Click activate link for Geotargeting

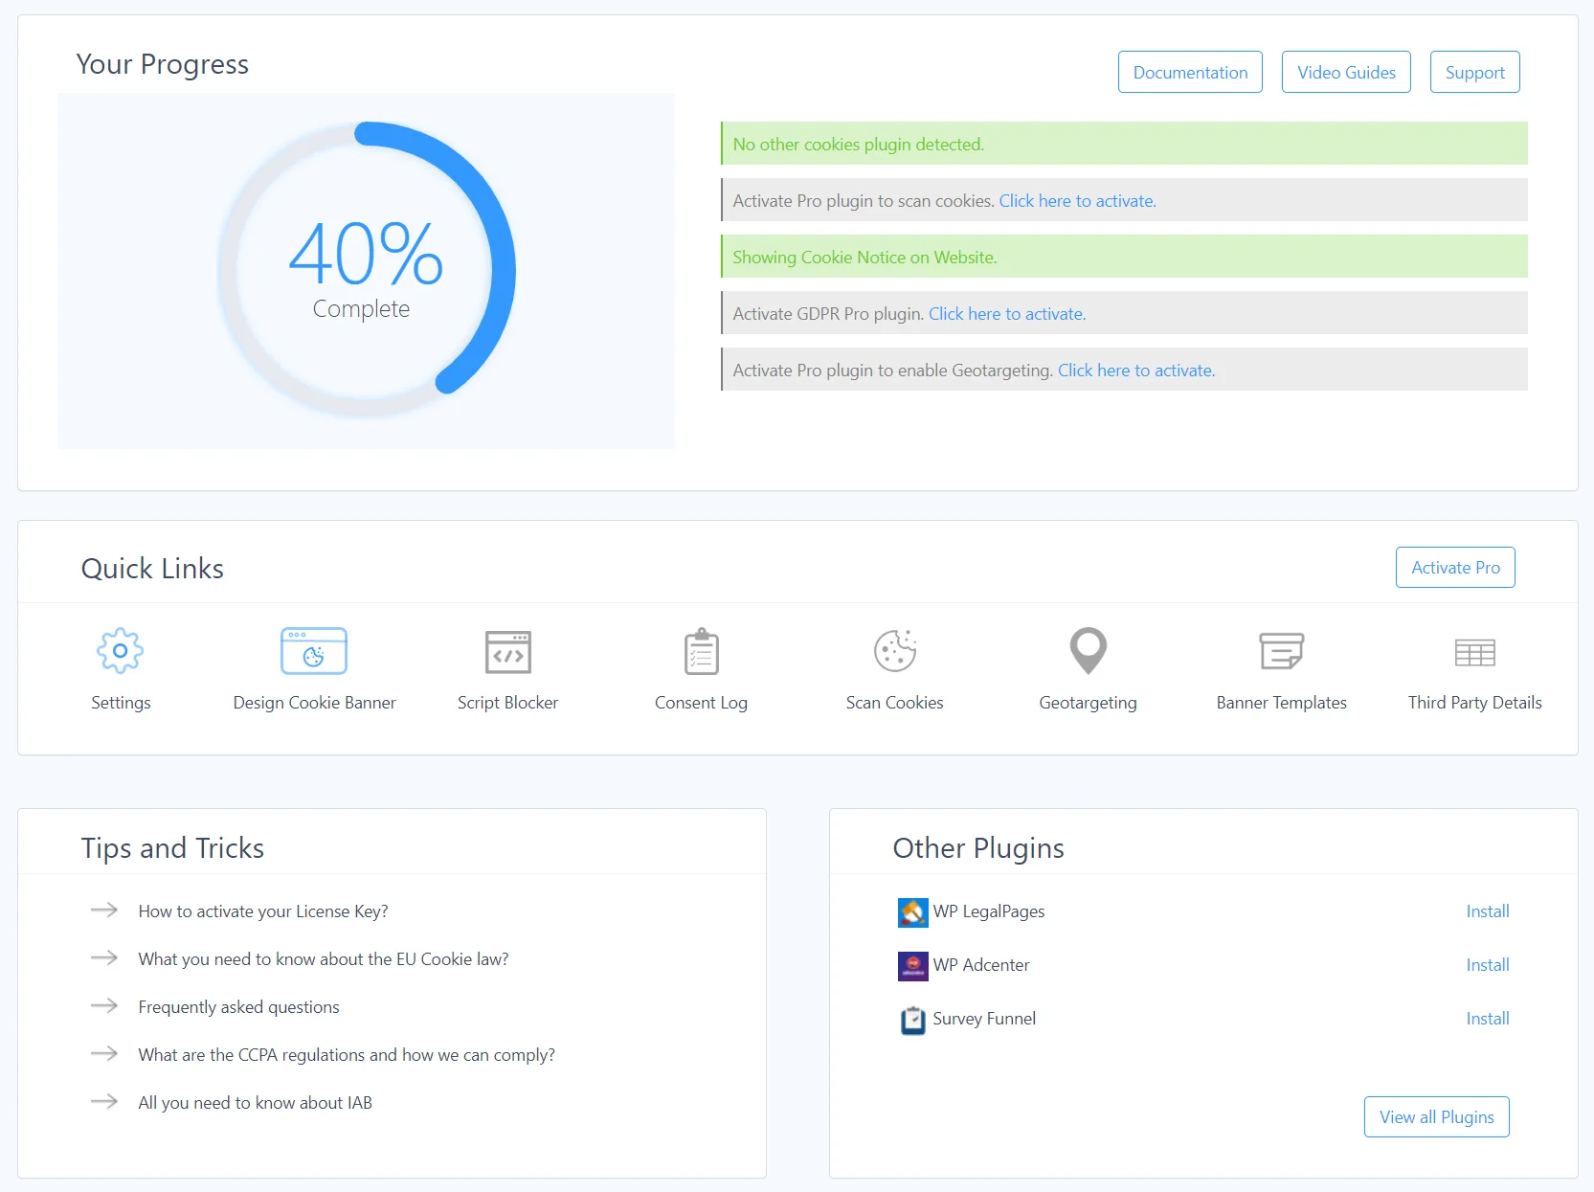[x=1136, y=371]
